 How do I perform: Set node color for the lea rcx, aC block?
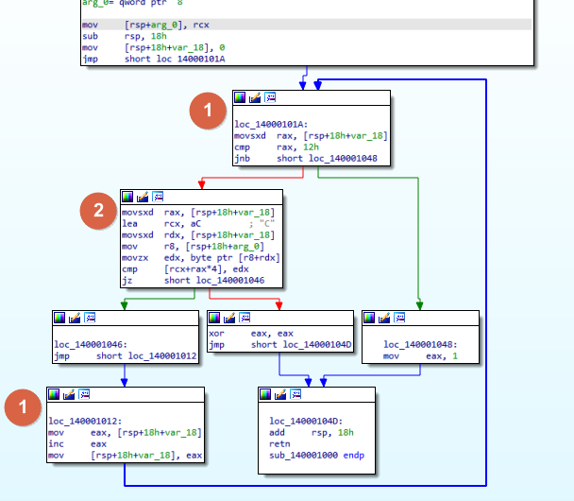(127, 197)
